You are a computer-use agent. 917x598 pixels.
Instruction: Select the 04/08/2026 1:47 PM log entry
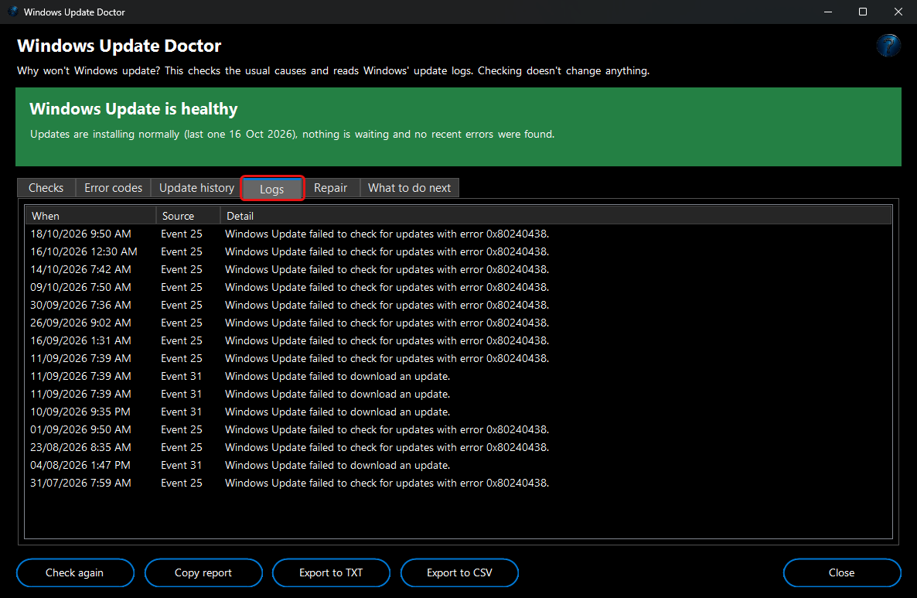click(x=458, y=465)
